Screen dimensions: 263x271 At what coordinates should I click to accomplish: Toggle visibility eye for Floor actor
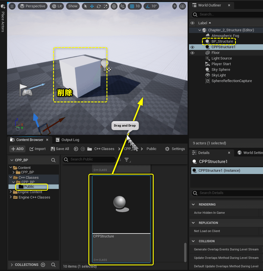coord(192,53)
